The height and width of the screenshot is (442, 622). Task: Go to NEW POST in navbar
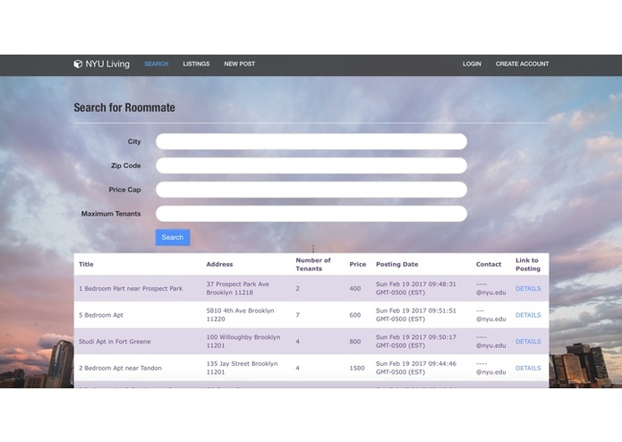coord(240,64)
